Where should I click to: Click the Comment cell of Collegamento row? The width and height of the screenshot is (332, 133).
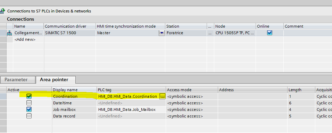[308, 33]
